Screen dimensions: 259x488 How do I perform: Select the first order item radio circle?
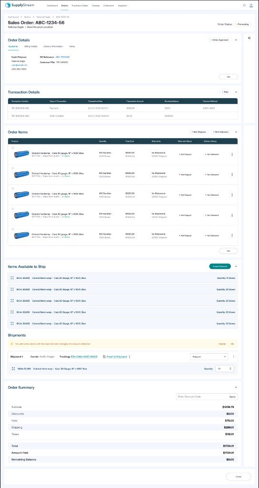tap(12, 148)
